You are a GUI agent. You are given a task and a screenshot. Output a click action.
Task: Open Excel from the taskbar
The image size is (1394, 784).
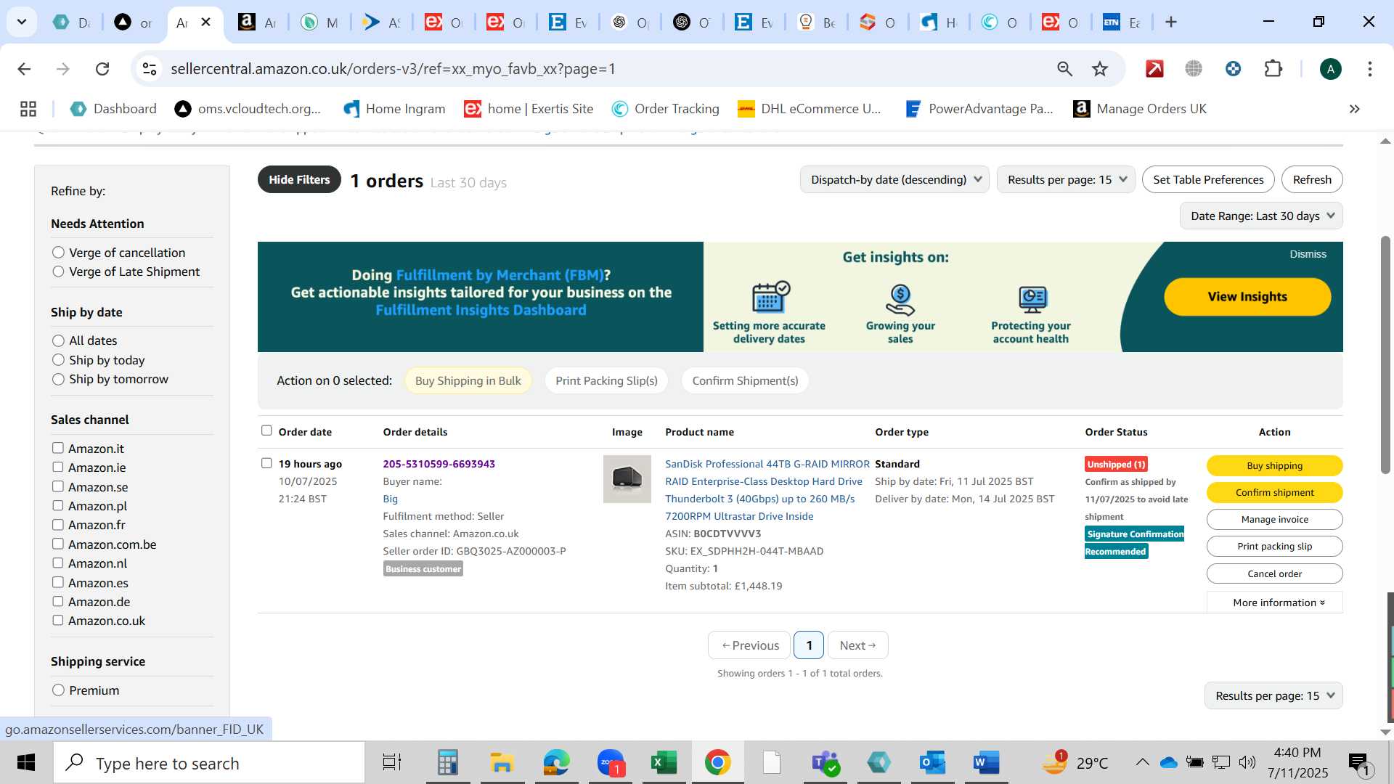[x=664, y=763]
